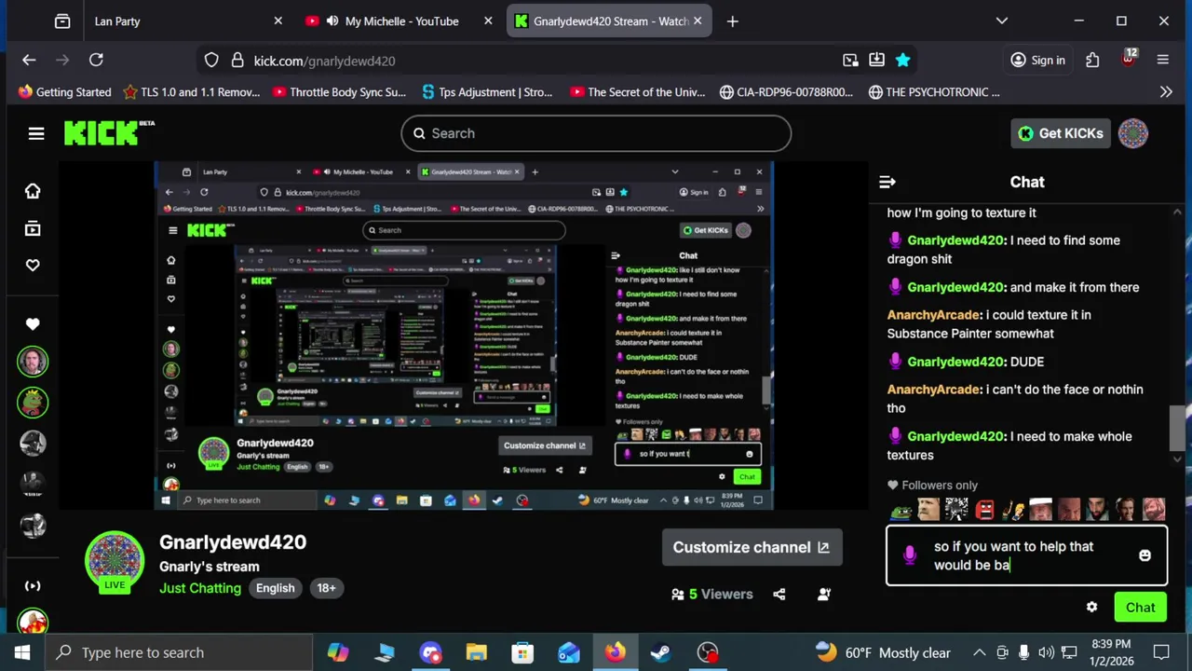Open the Windows Start menu
The image size is (1192, 671).
22,652
